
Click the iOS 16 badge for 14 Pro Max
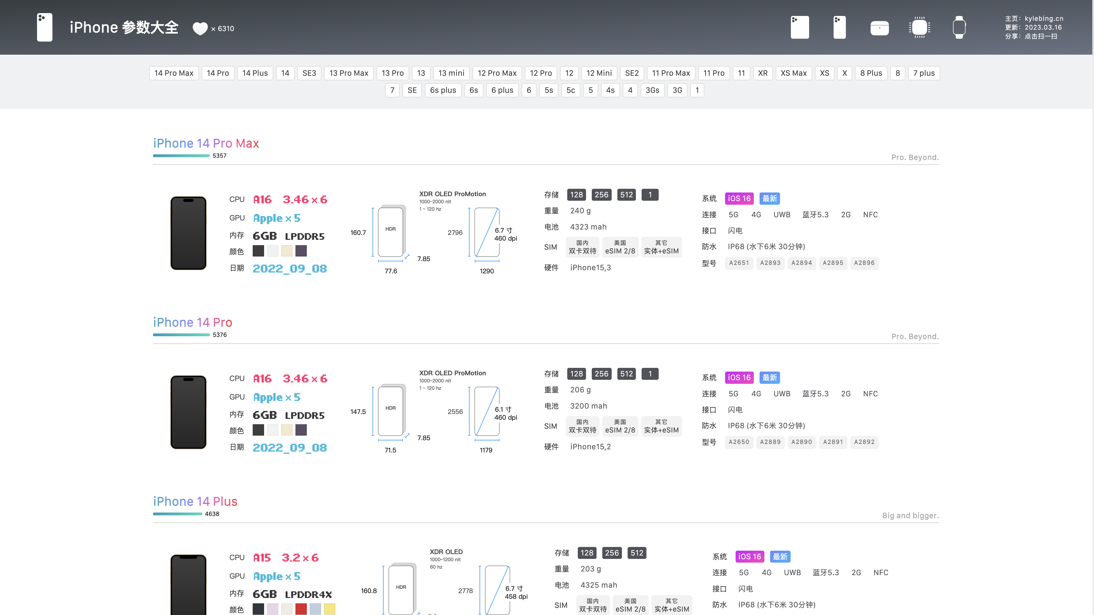[739, 199]
